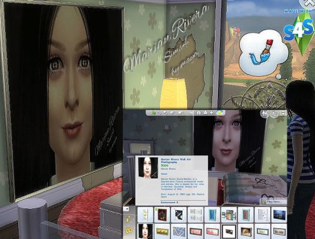Select the Marian Rivera portrait catalog thumbnail
This screenshot has width=315, height=239.
tap(146, 231)
